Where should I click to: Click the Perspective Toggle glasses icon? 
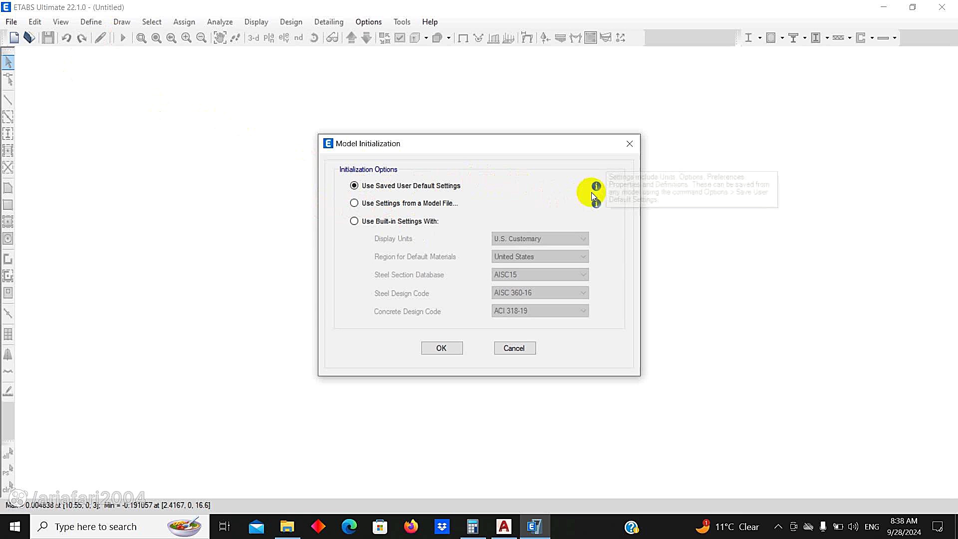(x=332, y=38)
